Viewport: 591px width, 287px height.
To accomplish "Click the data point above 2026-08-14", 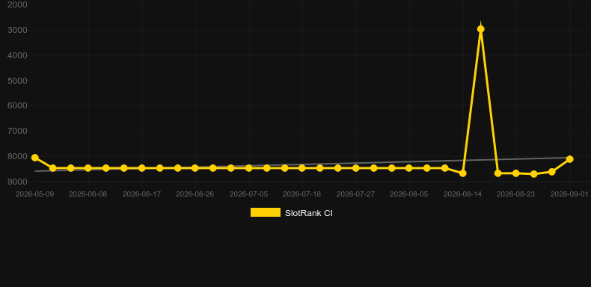I will pos(463,173).
